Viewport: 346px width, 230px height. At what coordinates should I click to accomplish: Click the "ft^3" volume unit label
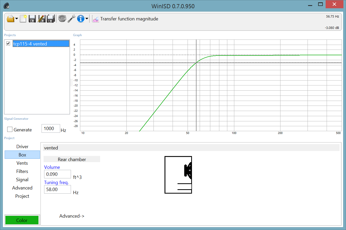pos(77,177)
